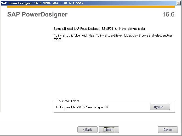The height and width of the screenshot is (136, 182).
Task: Click the 'To install to this folder' instructions
Action: 113,37
